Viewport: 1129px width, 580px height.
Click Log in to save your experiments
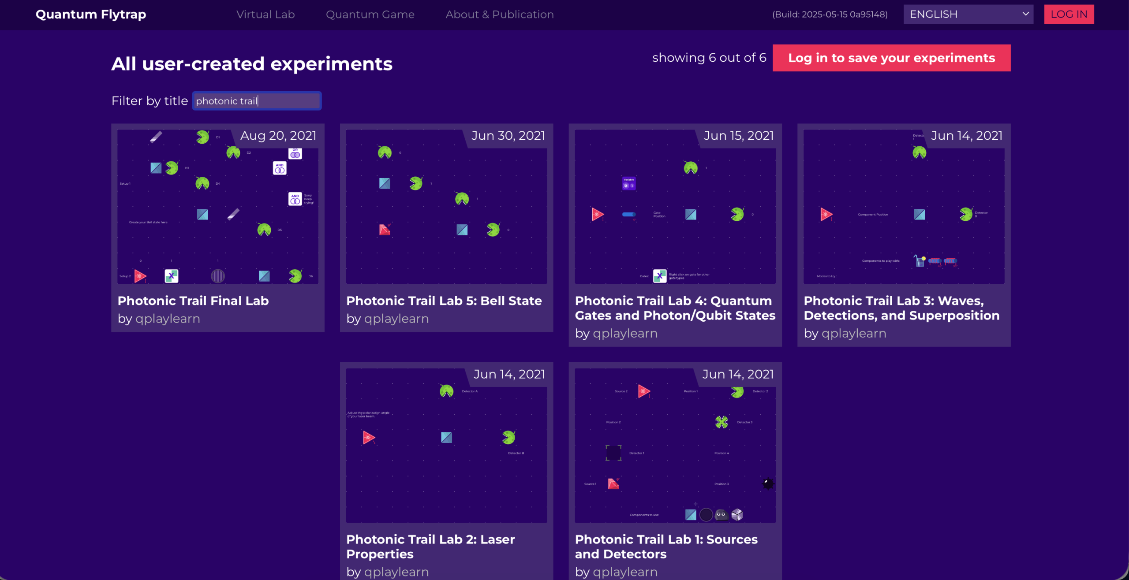coord(891,58)
